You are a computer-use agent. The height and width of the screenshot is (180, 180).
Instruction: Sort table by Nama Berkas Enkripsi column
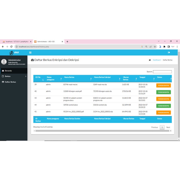pyautogui.click(x=106, y=78)
